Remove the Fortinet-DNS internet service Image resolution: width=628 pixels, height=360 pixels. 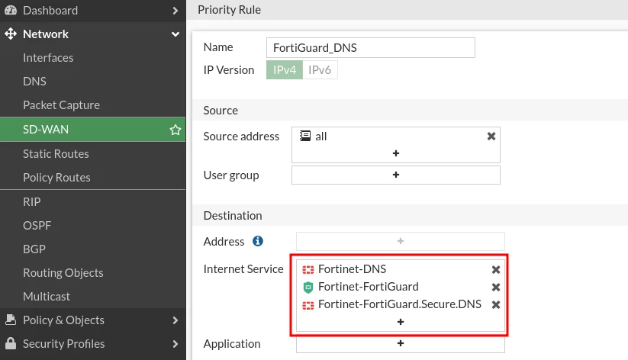[496, 269]
